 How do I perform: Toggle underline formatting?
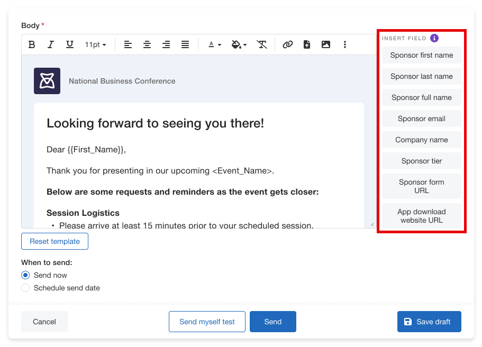pyautogui.click(x=70, y=45)
